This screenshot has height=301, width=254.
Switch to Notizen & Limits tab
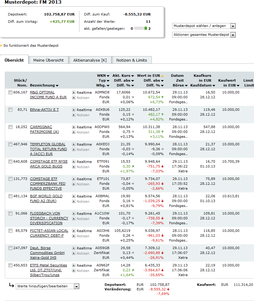(132, 60)
